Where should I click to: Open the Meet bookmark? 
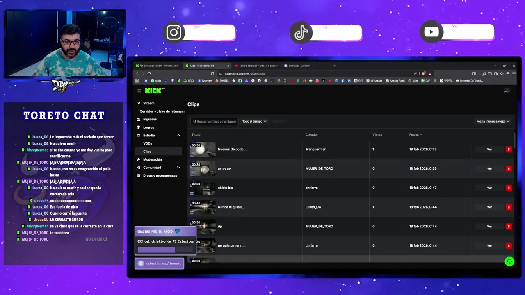click(x=413, y=81)
